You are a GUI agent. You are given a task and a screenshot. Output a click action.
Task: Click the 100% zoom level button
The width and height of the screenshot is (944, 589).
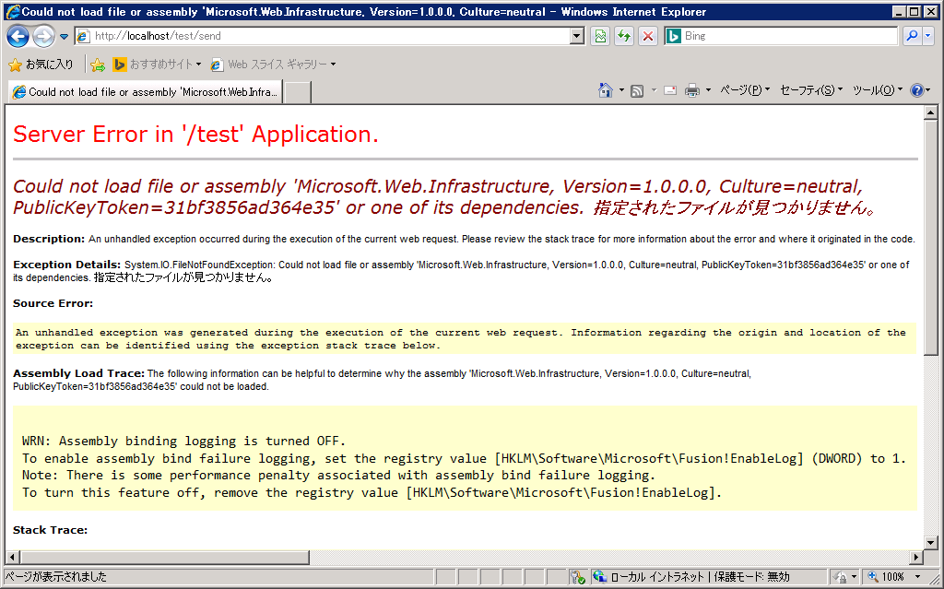coord(886,577)
